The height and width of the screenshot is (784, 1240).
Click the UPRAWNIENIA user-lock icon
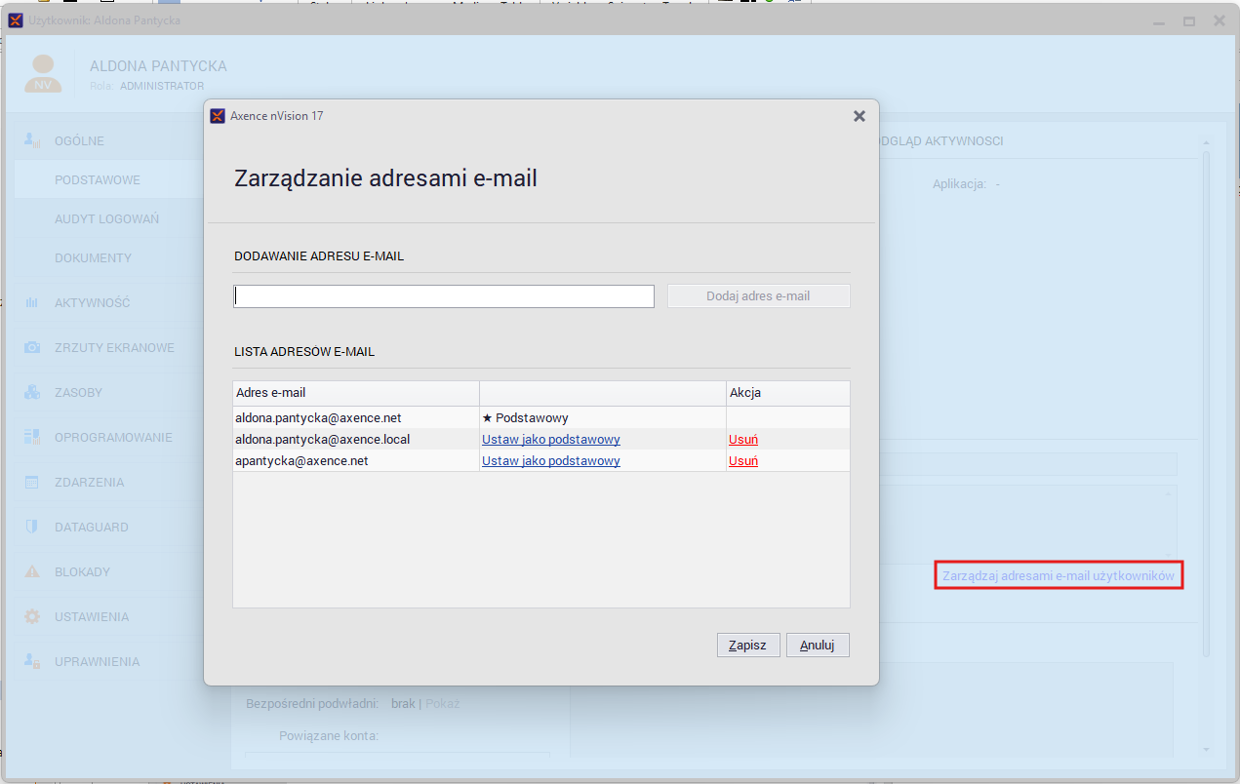[x=32, y=662]
